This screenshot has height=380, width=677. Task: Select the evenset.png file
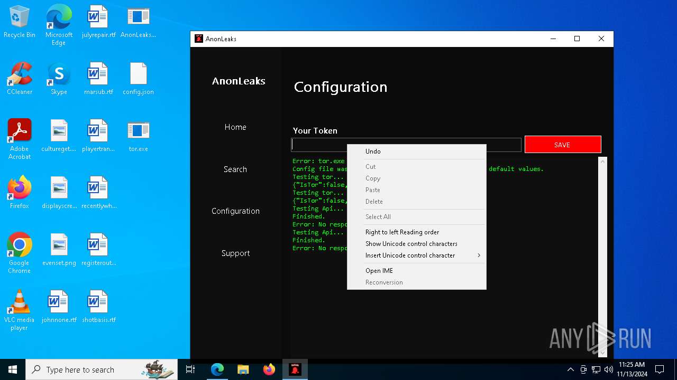[59, 250]
